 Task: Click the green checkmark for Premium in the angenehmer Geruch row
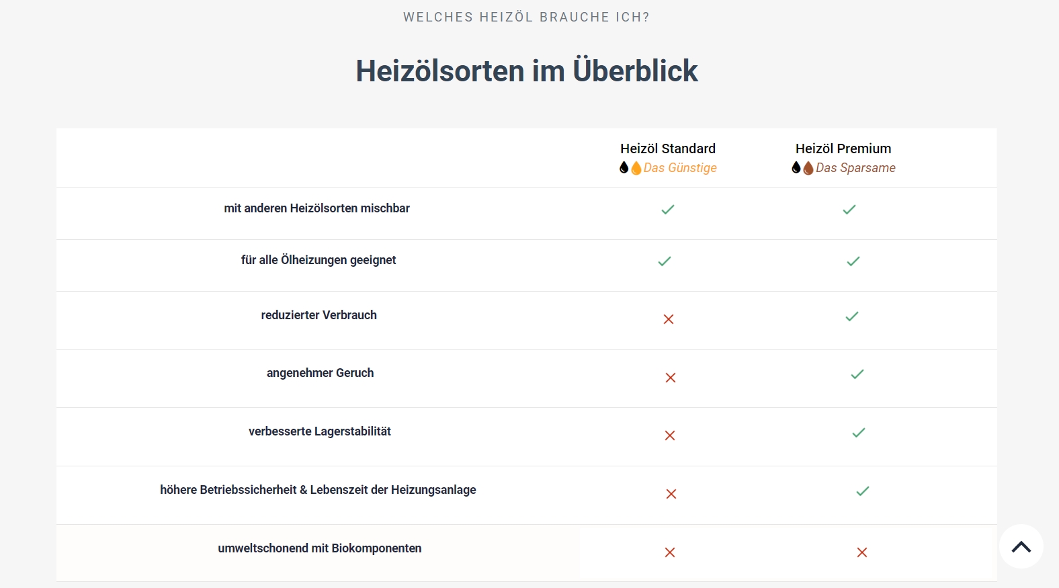(x=857, y=374)
